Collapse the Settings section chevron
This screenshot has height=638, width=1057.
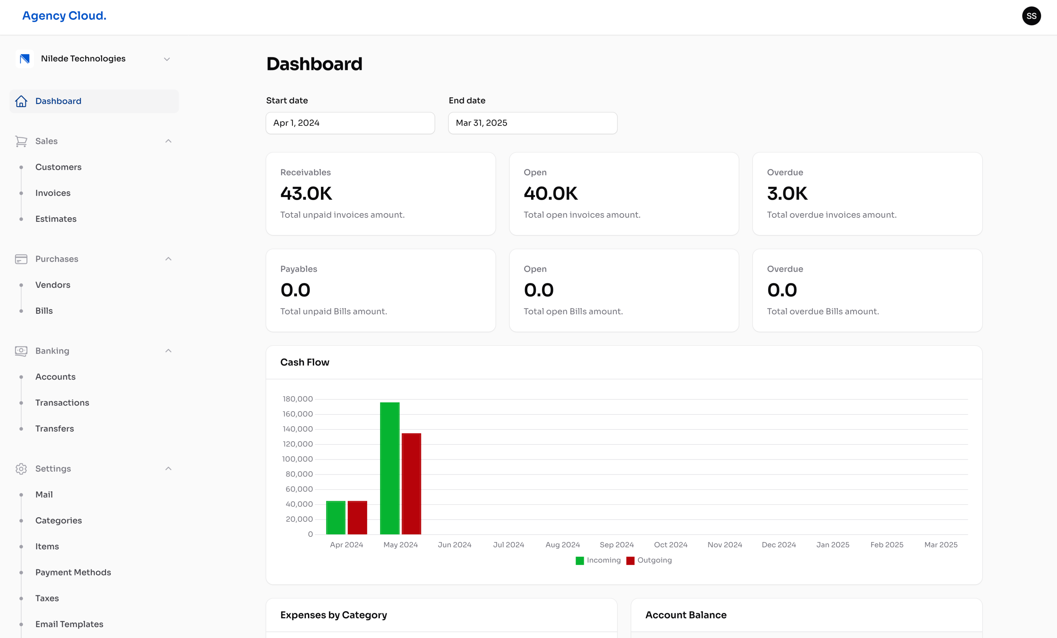point(168,469)
